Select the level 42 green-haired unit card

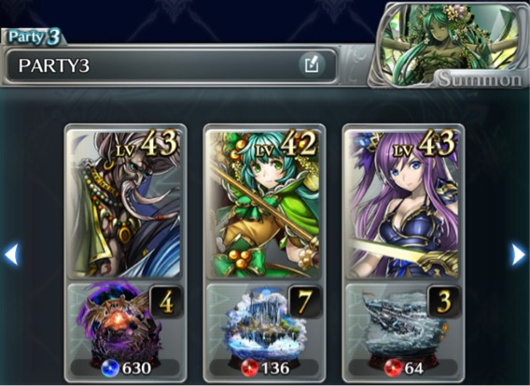click(x=264, y=204)
